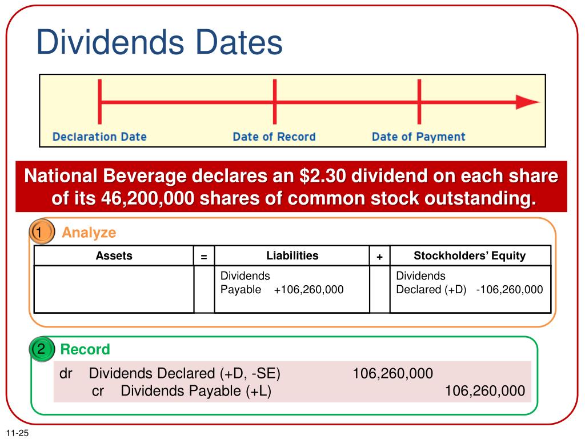Click the Date of Payment tick mark
585x439 pixels.
(419, 102)
